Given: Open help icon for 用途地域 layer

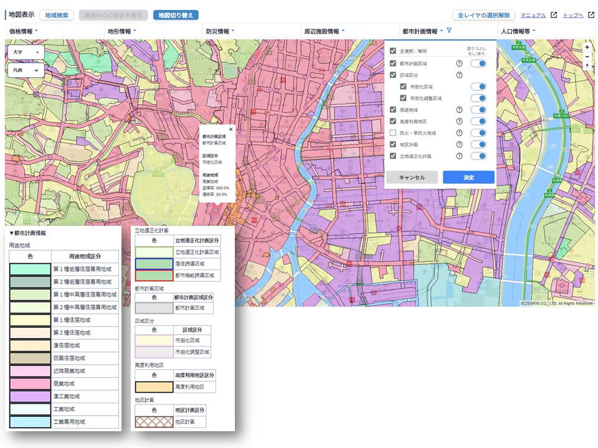Looking at the screenshot, I should (x=459, y=110).
